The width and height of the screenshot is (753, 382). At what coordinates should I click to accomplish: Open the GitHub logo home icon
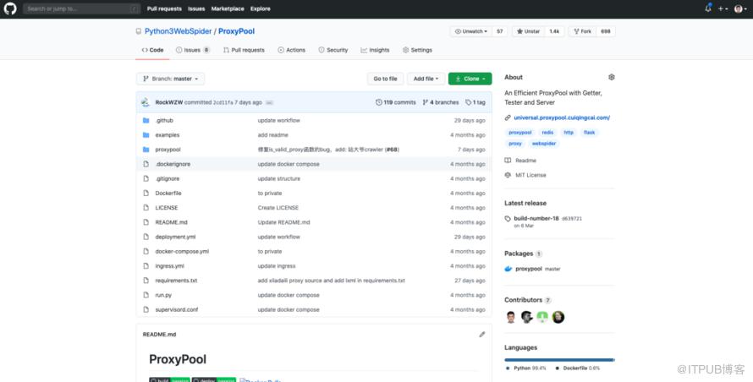pos(10,8)
